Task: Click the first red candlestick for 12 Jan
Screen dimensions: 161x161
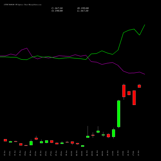Action: point(5,140)
